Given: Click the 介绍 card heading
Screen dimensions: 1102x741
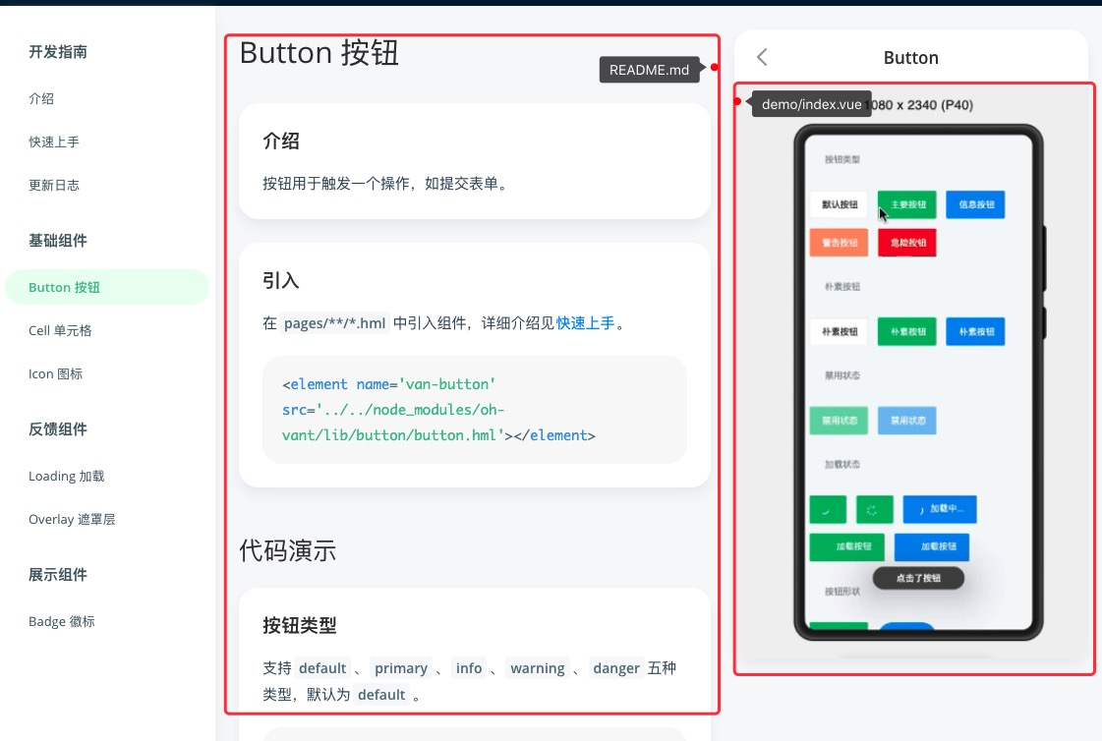Looking at the screenshot, I should coord(281,142).
